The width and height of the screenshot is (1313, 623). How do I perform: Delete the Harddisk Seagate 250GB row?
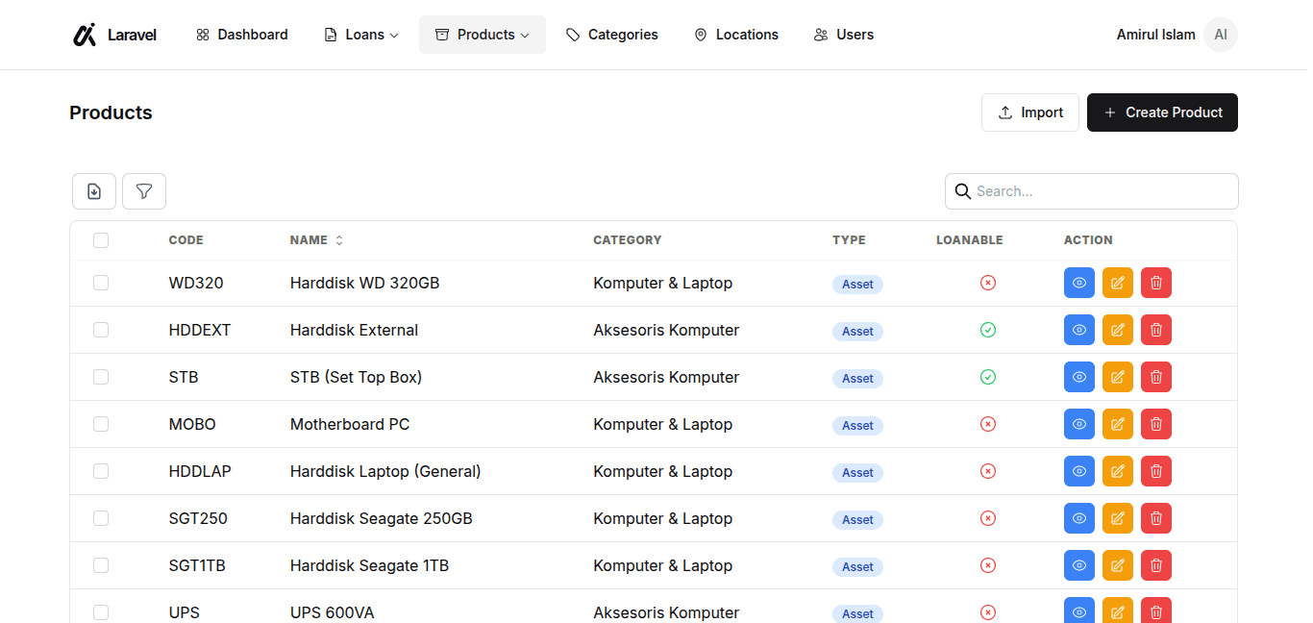[1156, 518]
